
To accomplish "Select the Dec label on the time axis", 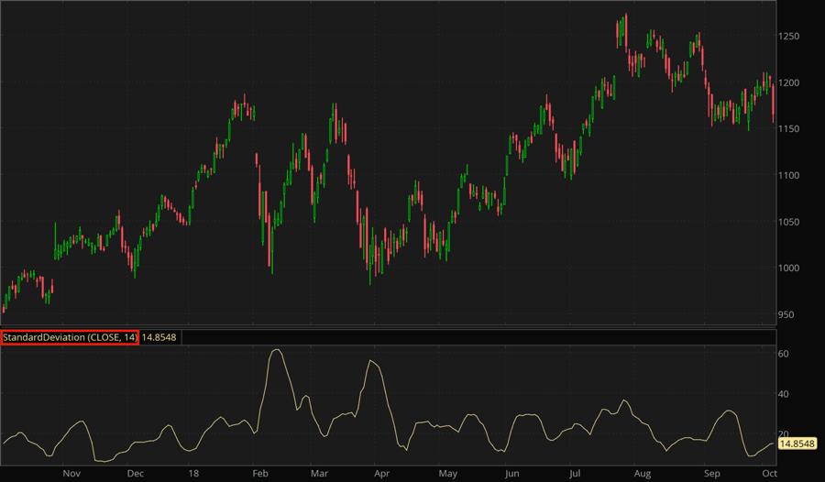I will tap(135, 474).
